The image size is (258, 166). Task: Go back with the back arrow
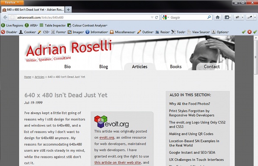5,17
